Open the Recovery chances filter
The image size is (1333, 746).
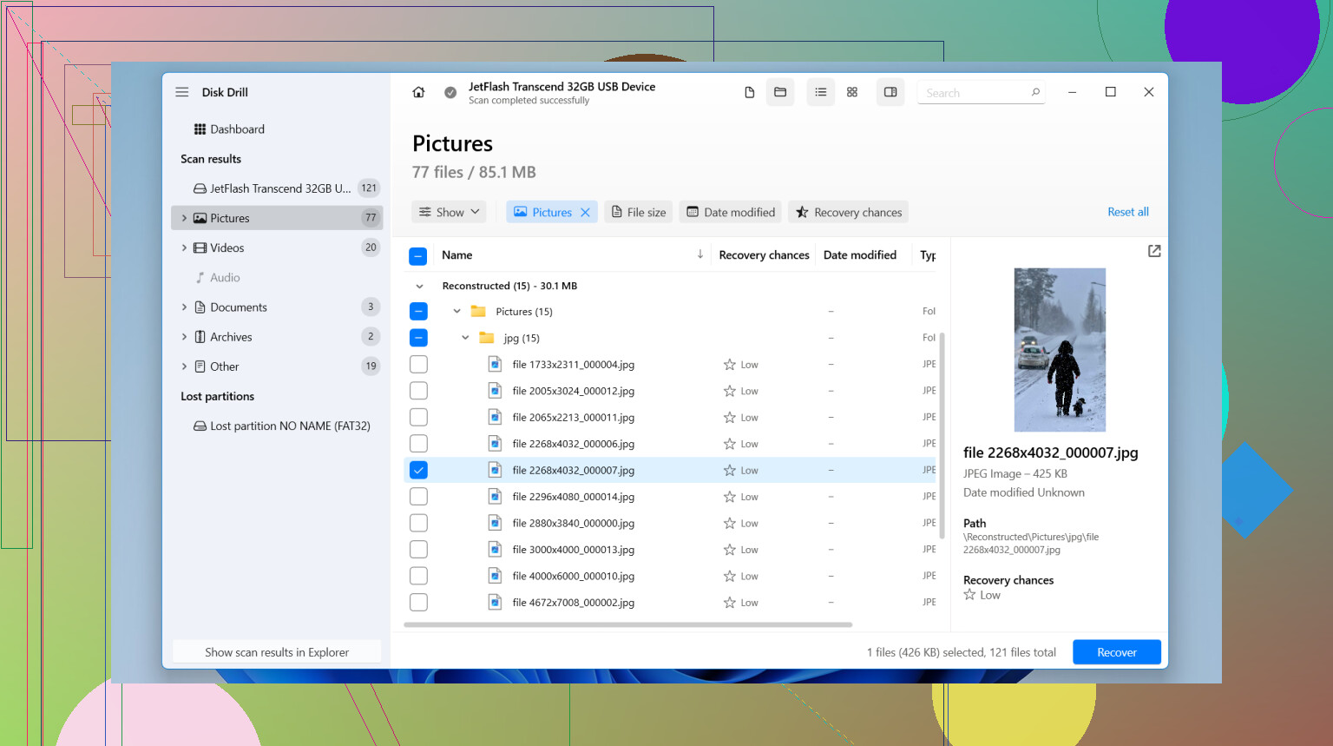(849, 212)
